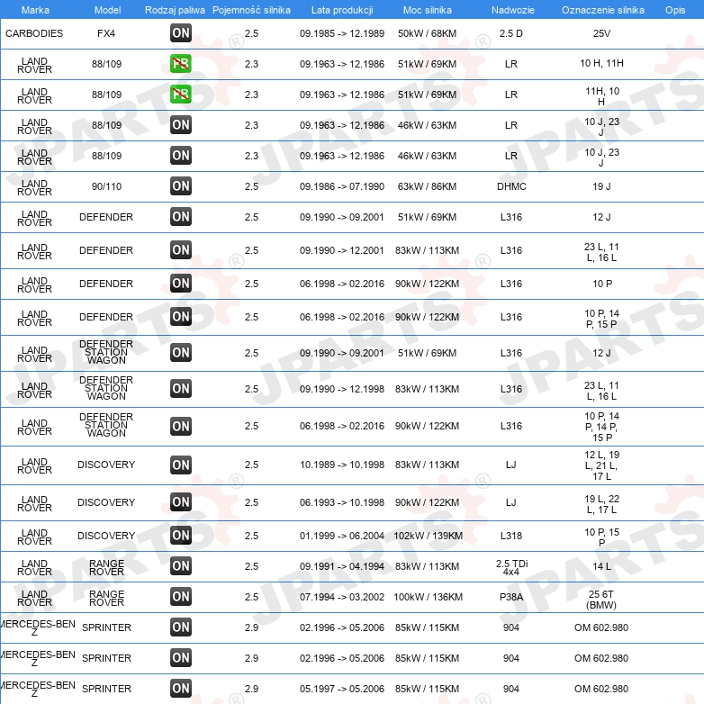The image size is (704, 704).
Task: Click the ON icon for Defender 10 P, 14 P, 15 P
Action: pyautogui.click(x=180, y=317)
